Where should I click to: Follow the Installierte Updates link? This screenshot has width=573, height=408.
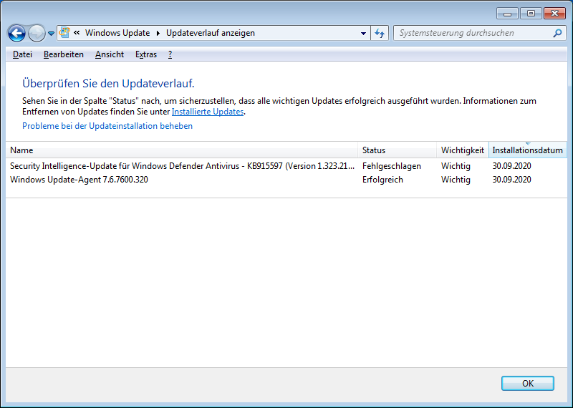[x=208, y=112]
